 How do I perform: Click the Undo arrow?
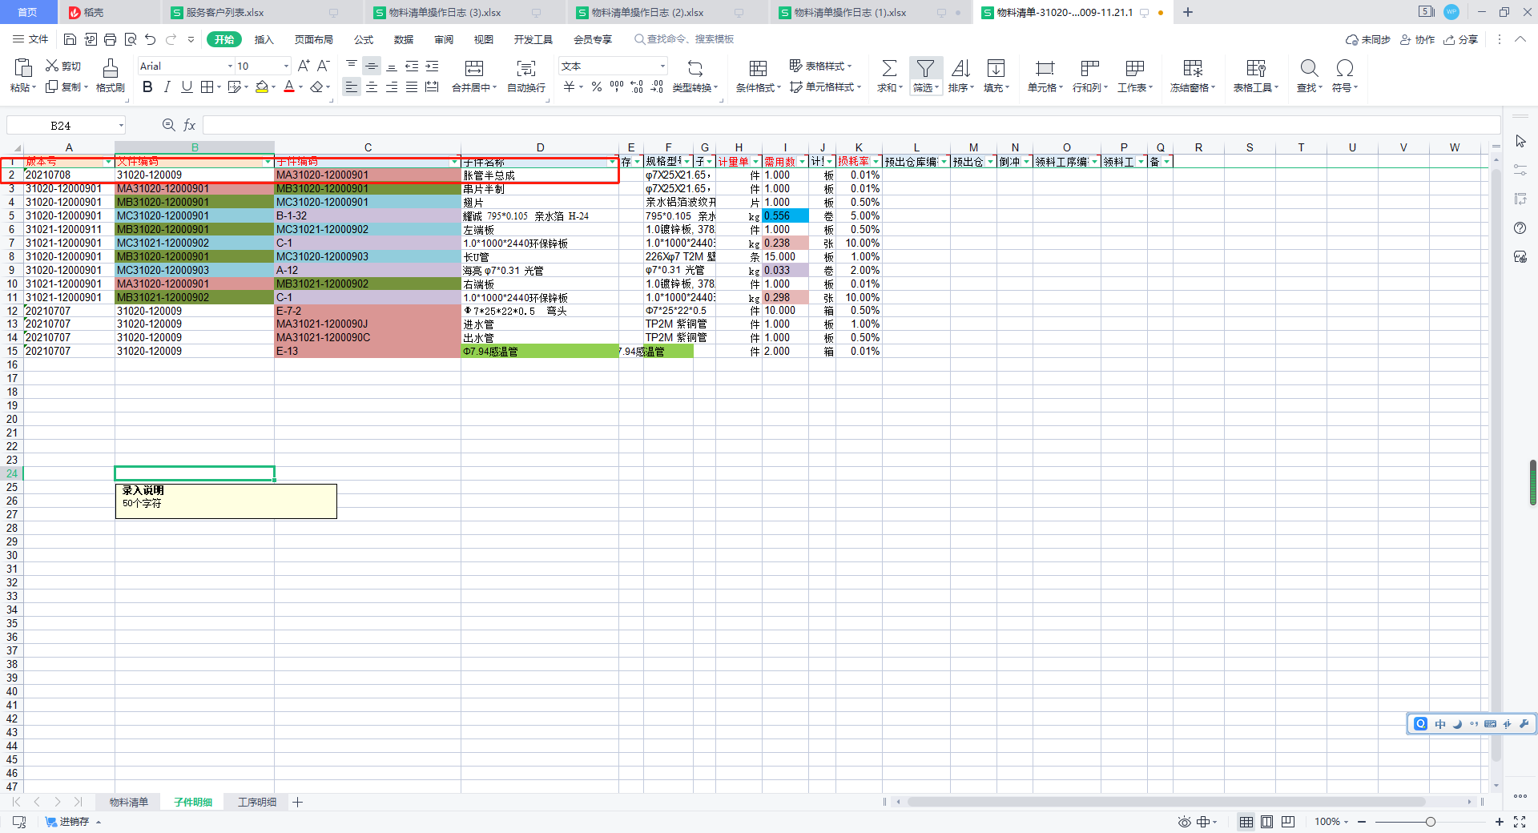[150, 39]
